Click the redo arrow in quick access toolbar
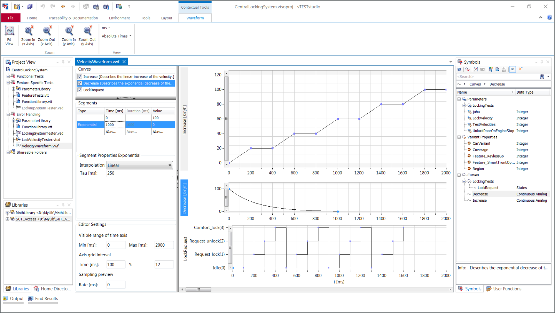The width and height of the screenshot is (555, 313). click(x=53, y=6)
